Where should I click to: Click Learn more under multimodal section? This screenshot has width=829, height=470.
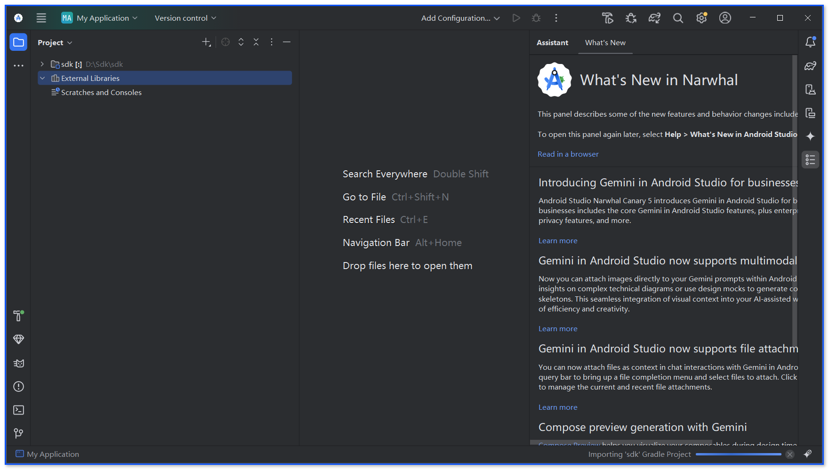click(558, 329)
